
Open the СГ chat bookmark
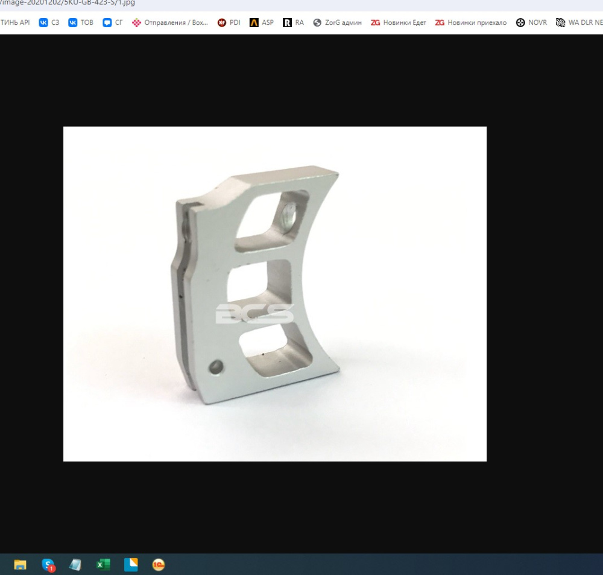(x=113, y=23)
